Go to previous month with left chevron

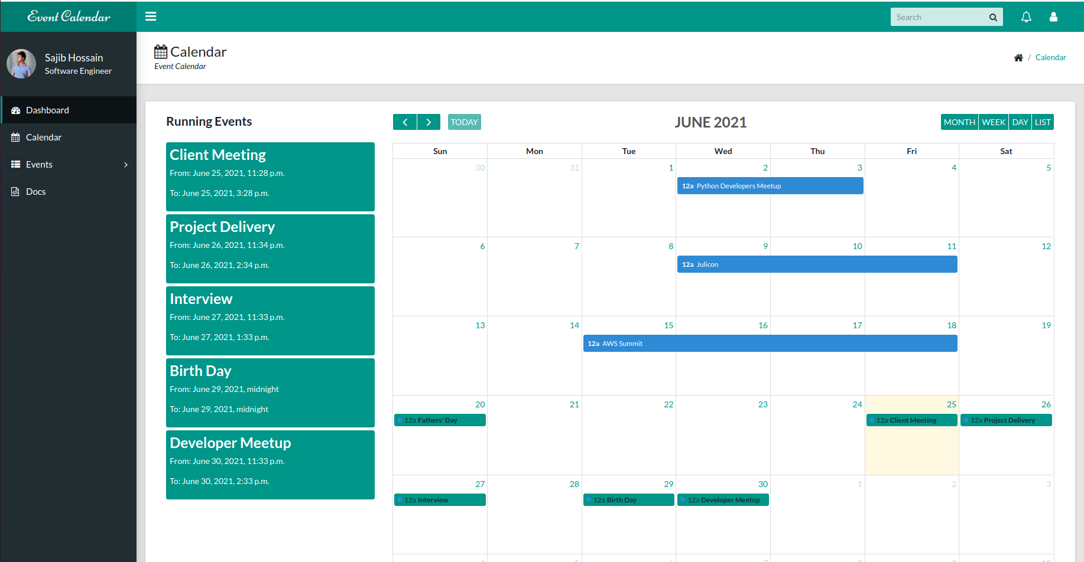point(405,122)
